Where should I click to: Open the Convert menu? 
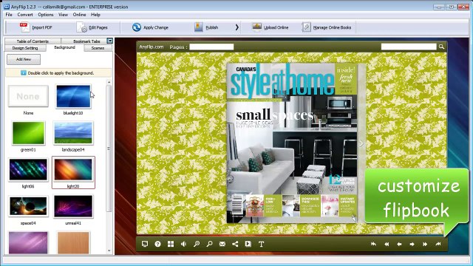click(x=25, y=15)
